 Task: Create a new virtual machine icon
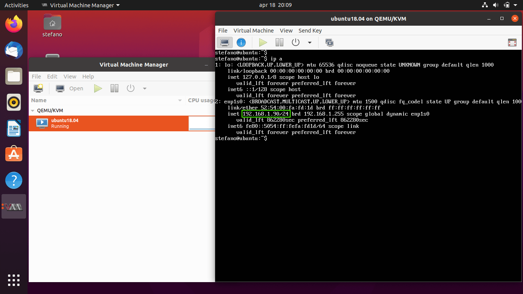(x=38, y=88)
